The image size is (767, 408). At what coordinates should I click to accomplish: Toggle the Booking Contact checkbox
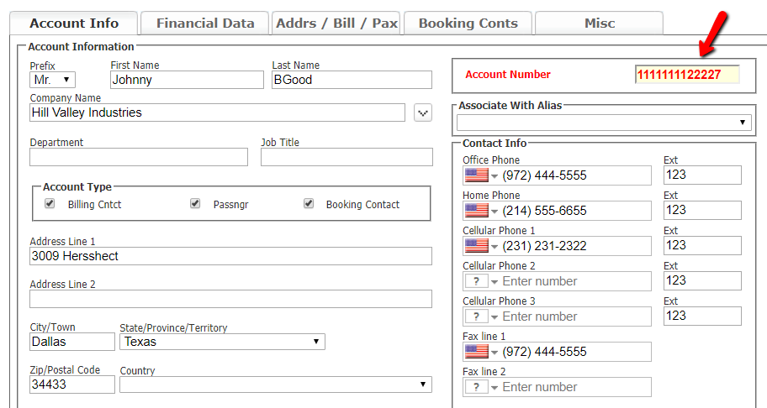(309, 204)
